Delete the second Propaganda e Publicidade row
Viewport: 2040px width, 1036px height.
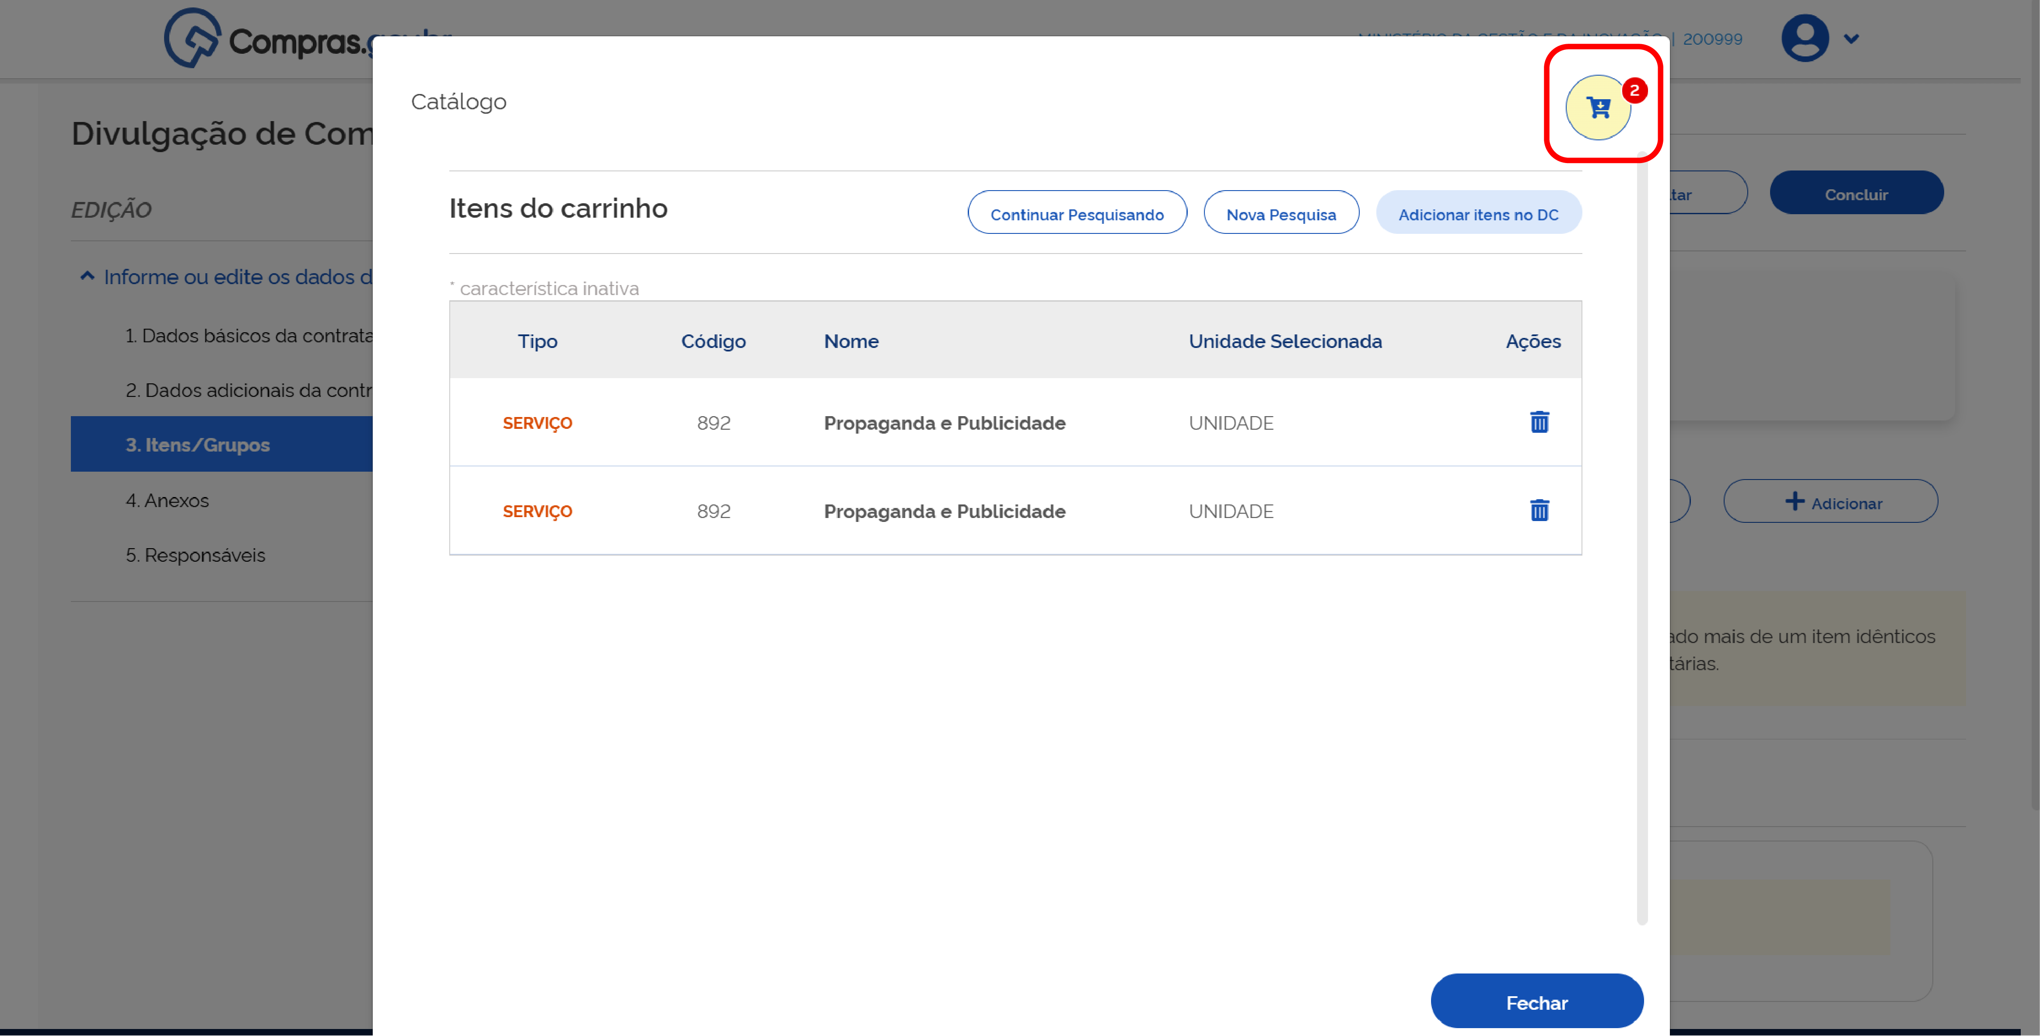(1539, 511)
